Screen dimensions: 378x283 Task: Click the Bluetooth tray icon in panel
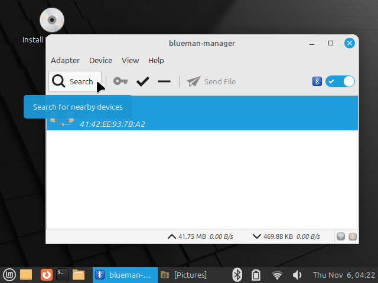point(237,275)
